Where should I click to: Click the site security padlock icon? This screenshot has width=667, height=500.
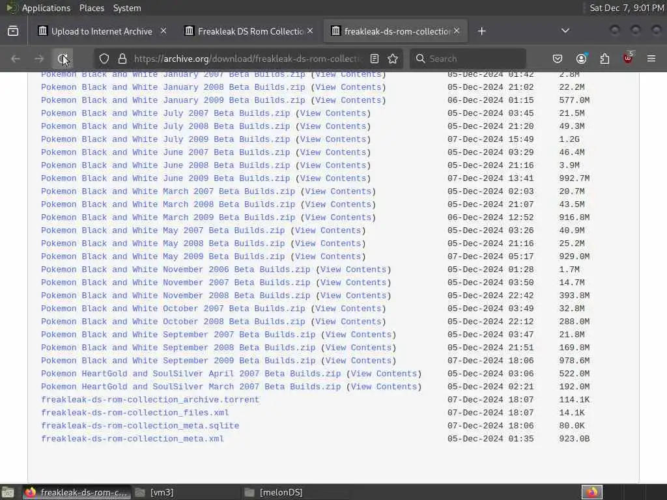122,59
